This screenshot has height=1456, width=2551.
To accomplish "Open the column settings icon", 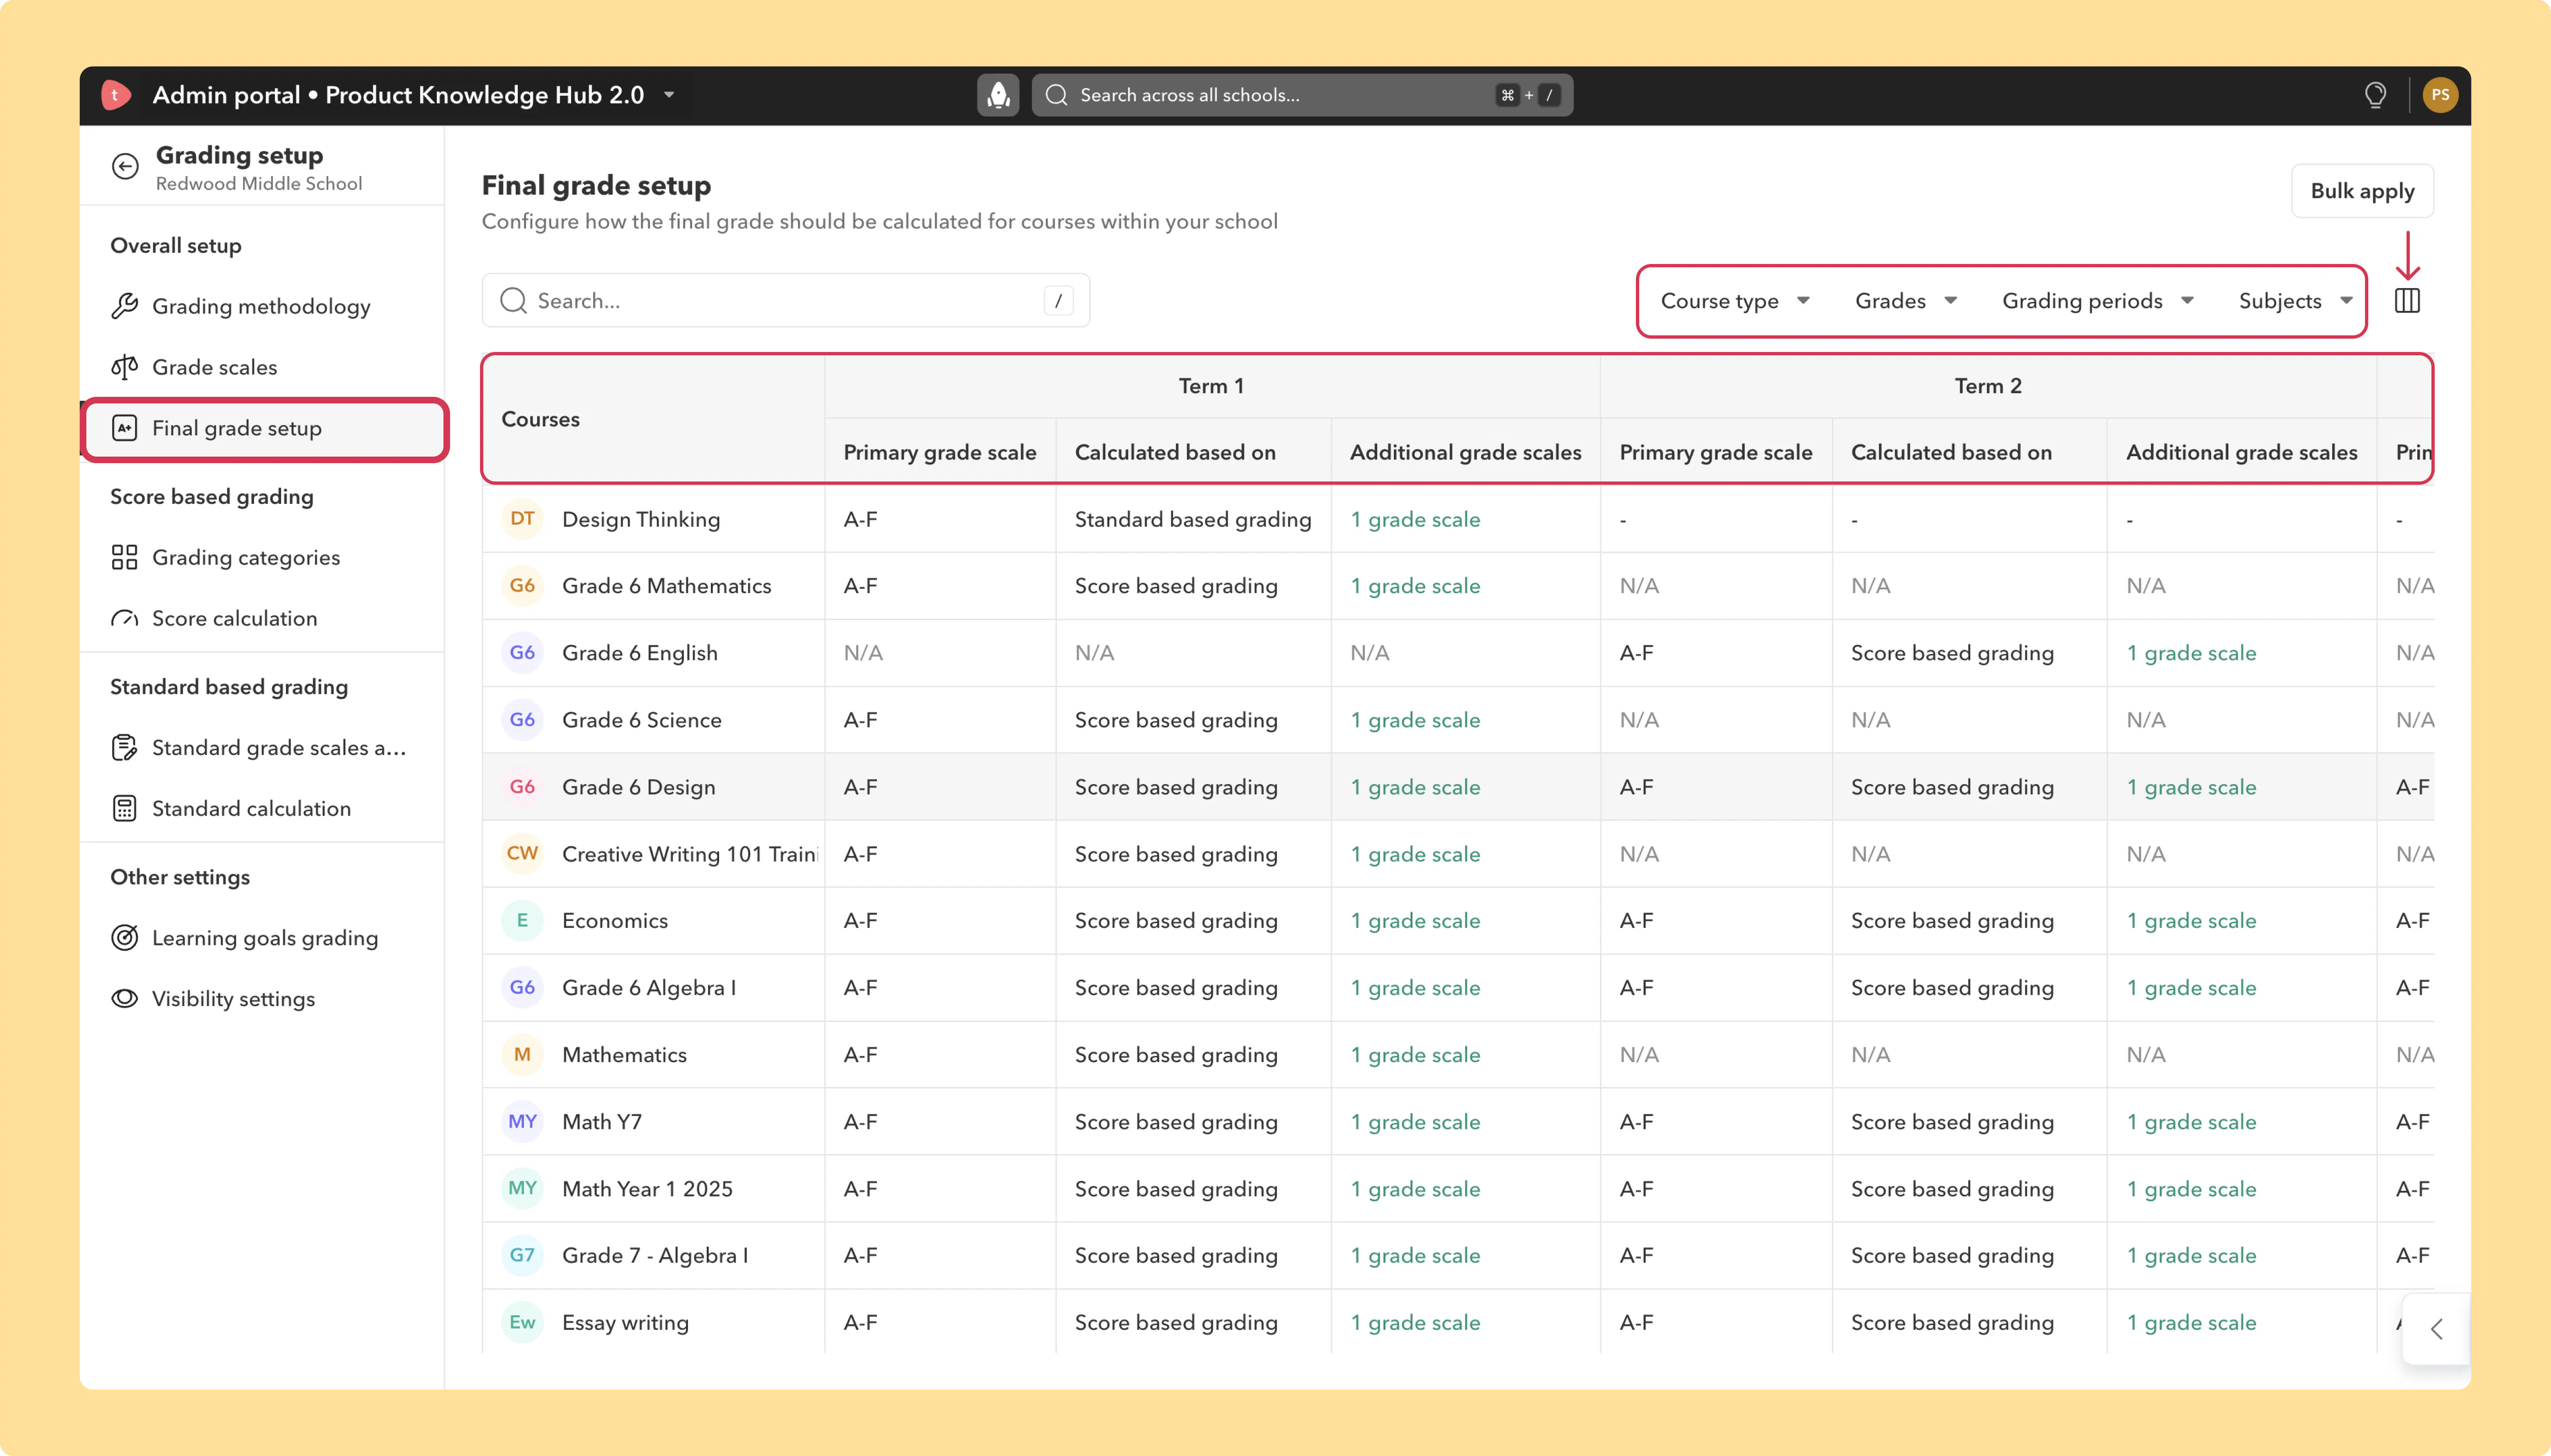I will [x=2407, y=301].
